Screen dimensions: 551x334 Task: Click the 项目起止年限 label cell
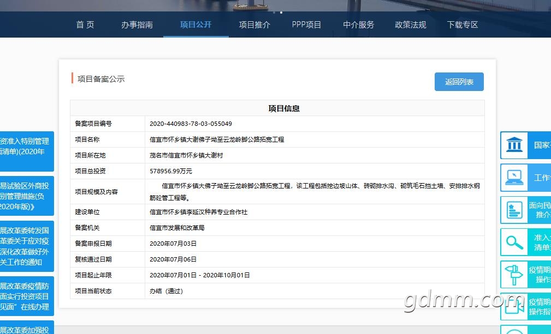tap(108, 275)
